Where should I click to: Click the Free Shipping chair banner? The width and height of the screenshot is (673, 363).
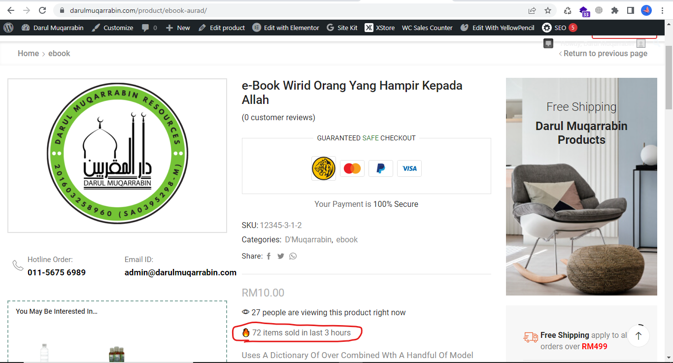click(581, 187)
